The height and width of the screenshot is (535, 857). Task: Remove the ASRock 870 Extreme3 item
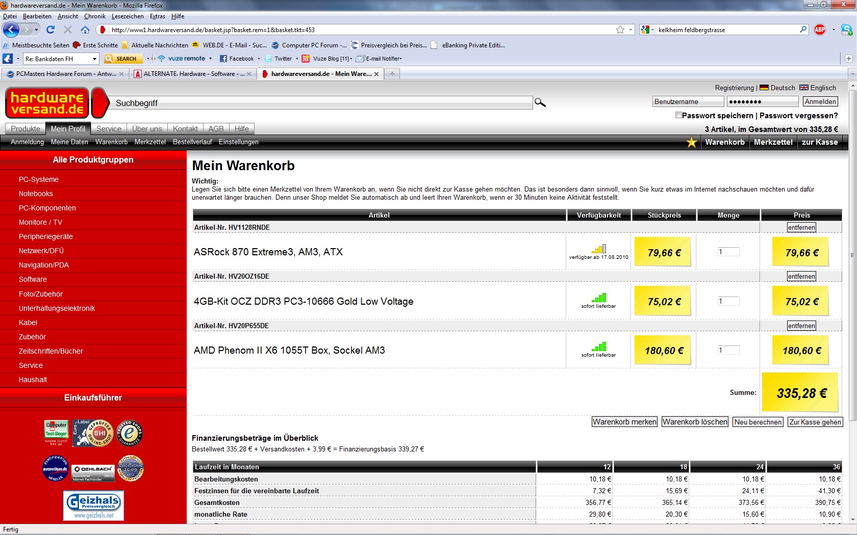coord(801,227)
